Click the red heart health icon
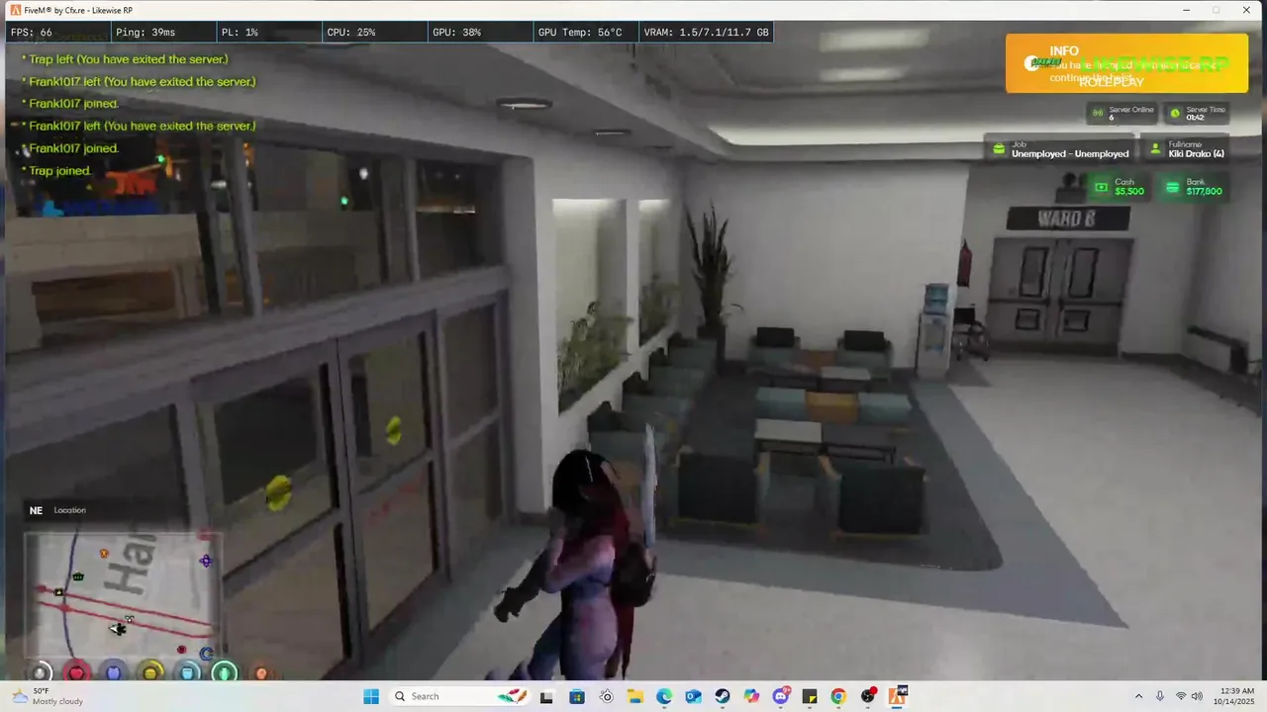 click(x=77, y=673)
